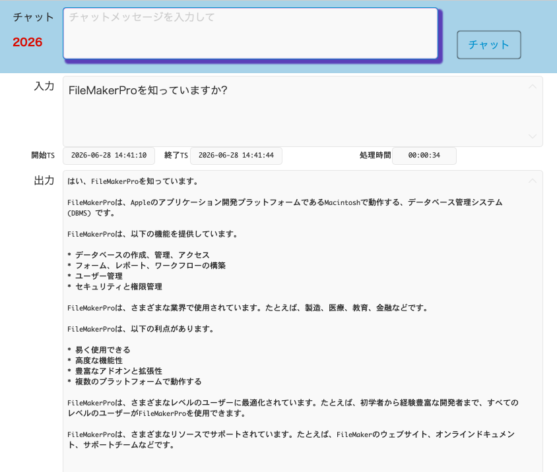Image resolution: width=557 pixels, height=472 pixels.
Task: Click the 処理時間 value 00:00:34
Action: pyautogui.click(x=424, y=156)
